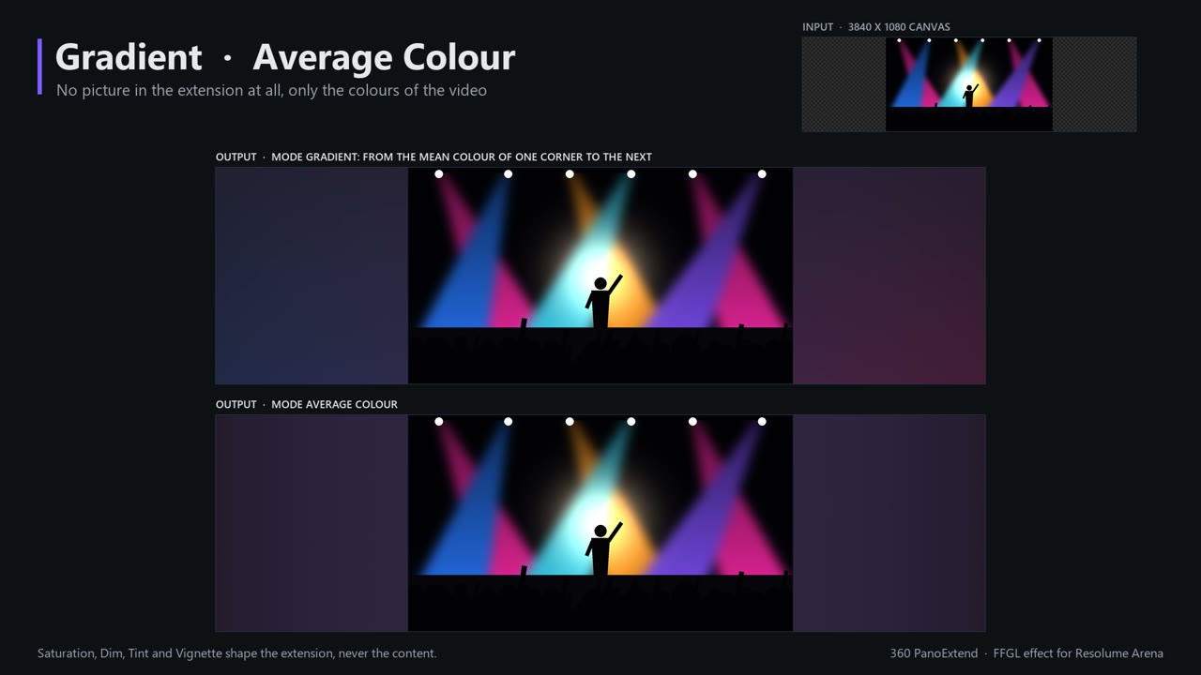Select the stage video in the gradient-mode output

coord(600,276)
